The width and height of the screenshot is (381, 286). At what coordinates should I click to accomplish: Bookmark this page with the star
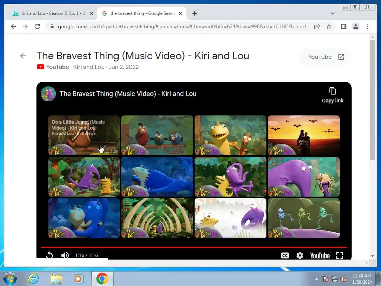(x=329, y=26)
